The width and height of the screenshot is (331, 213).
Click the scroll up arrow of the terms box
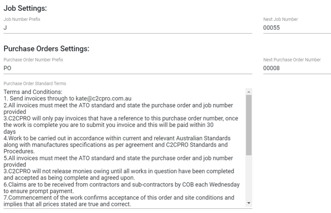249,92
